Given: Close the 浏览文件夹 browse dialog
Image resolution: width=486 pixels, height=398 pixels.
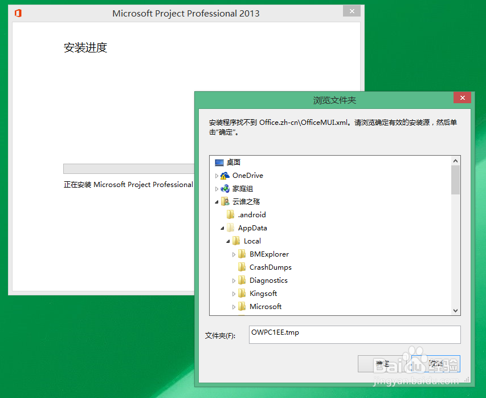Looking at the screenshot, I should (x=462, y=98).
